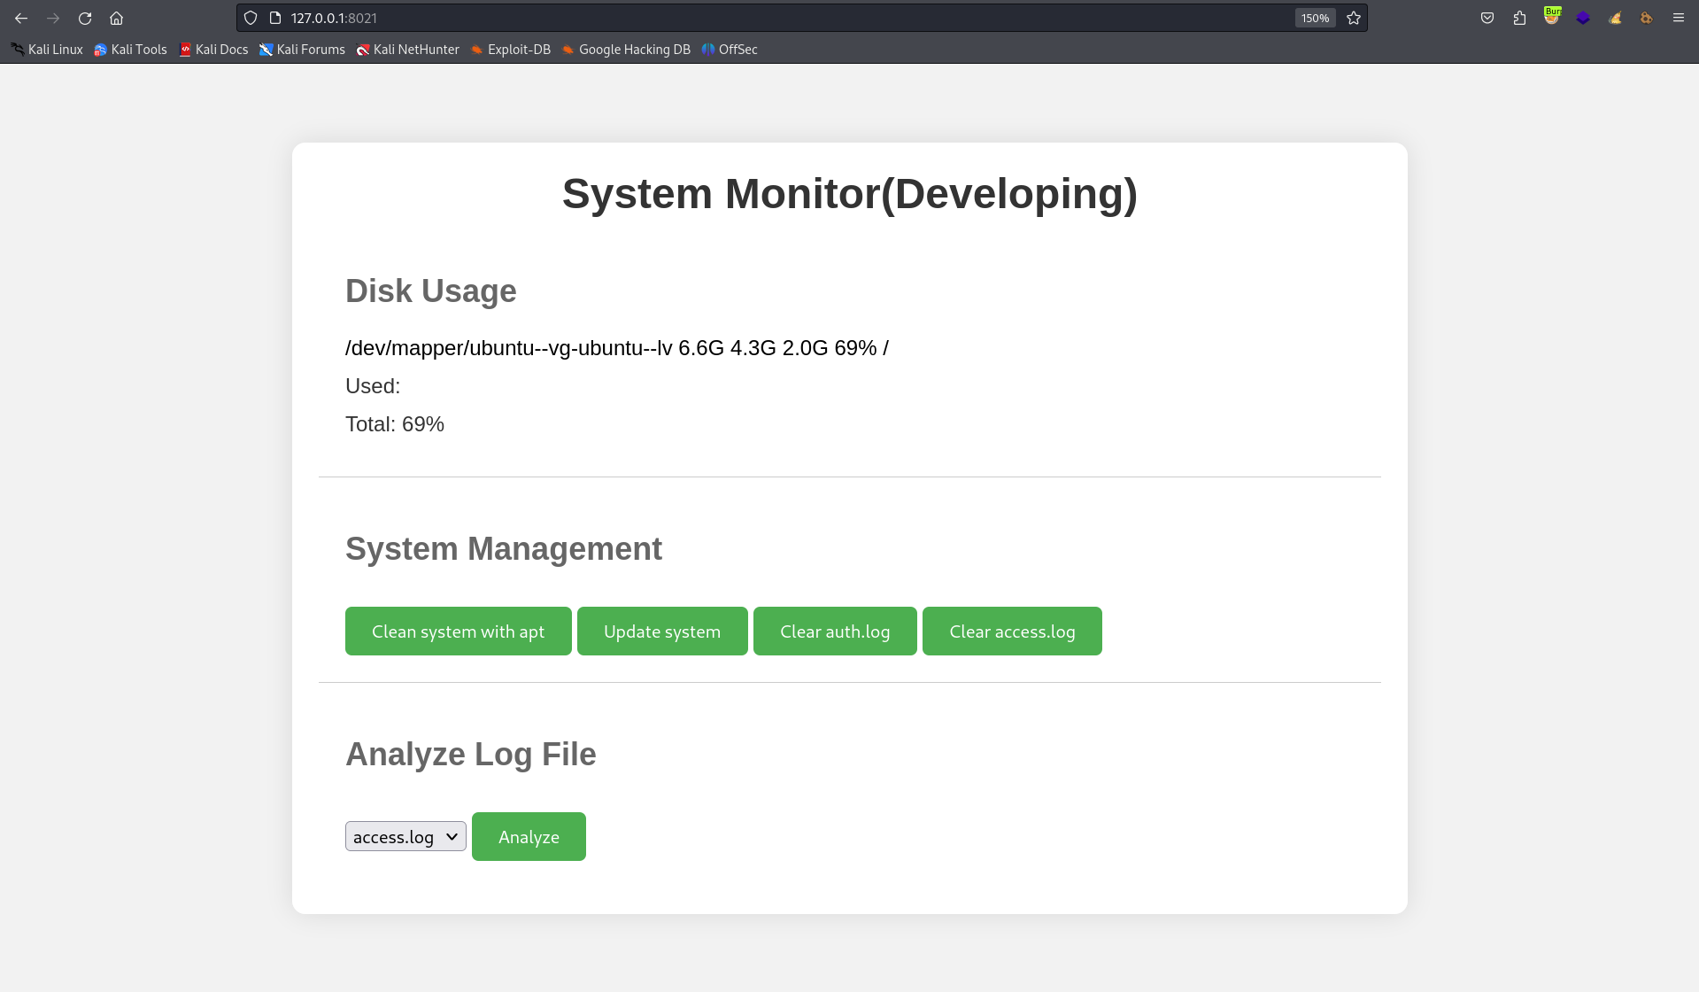Reset the 150% zoom level indicator
The height and width of the screenshot is (992, 1699).
pyautogui.click(x=1315, y=18)
